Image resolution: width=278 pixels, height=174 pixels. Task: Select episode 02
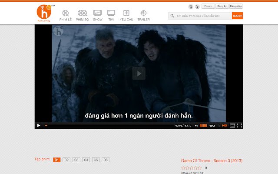tap(66, 160)
